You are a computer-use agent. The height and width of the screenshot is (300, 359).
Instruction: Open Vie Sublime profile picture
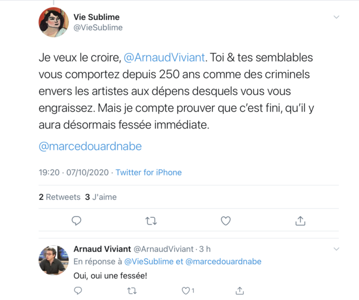point(54,22)
